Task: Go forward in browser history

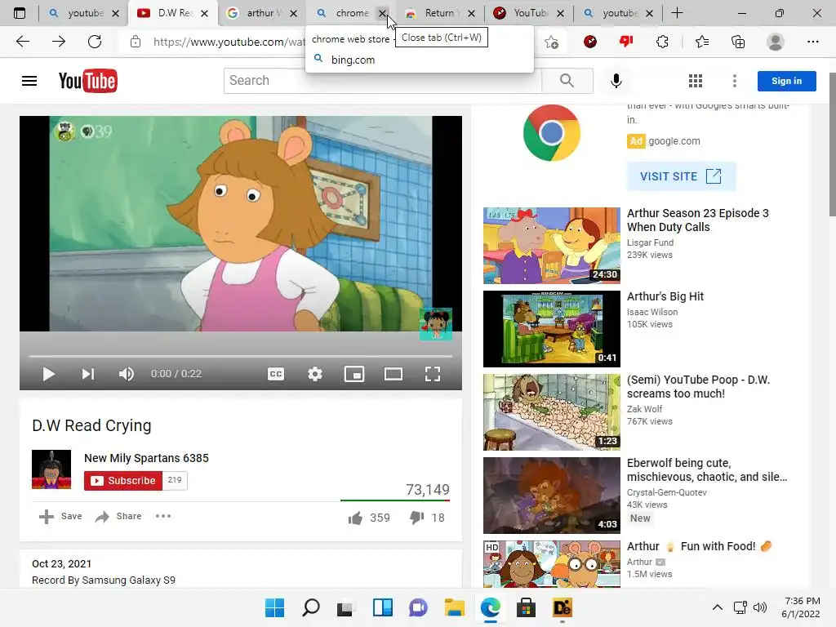Action: click(59, 42)
